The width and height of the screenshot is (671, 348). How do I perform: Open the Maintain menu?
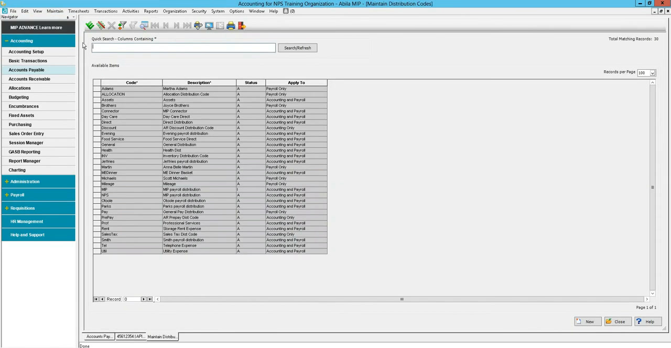(55, 11)
